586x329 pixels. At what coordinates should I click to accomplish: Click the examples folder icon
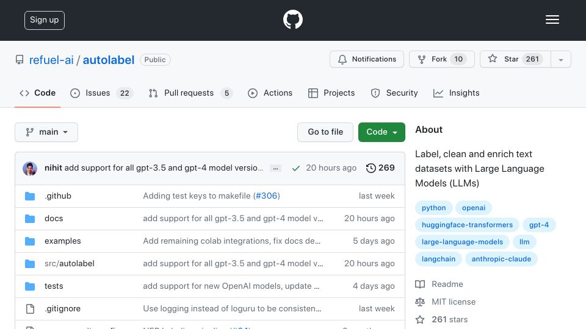pyautogui.click(x=30, y=241)
